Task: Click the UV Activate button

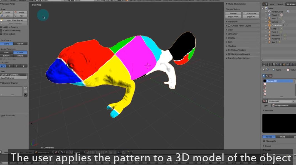Action: (x=251, y=13)
